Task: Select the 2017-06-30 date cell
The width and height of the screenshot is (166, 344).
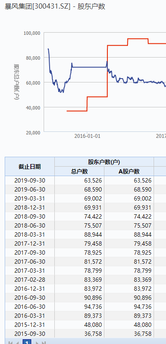Action: click(30, 262)
